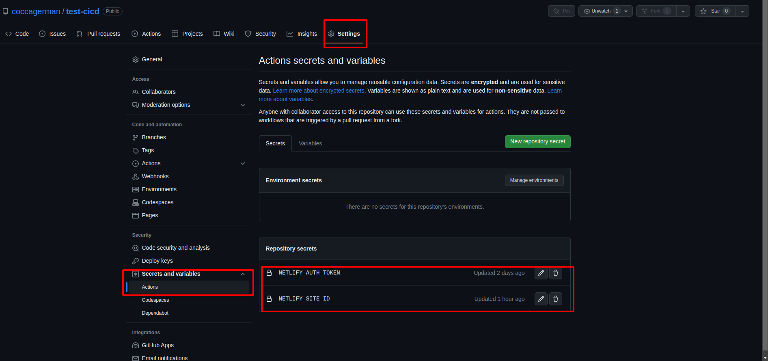Edit the NETLIFY_SITE_ID secret via the pencil icon
Image resolution: width=768 pixels, height=361 pixels.
click(x=541, y=299)
